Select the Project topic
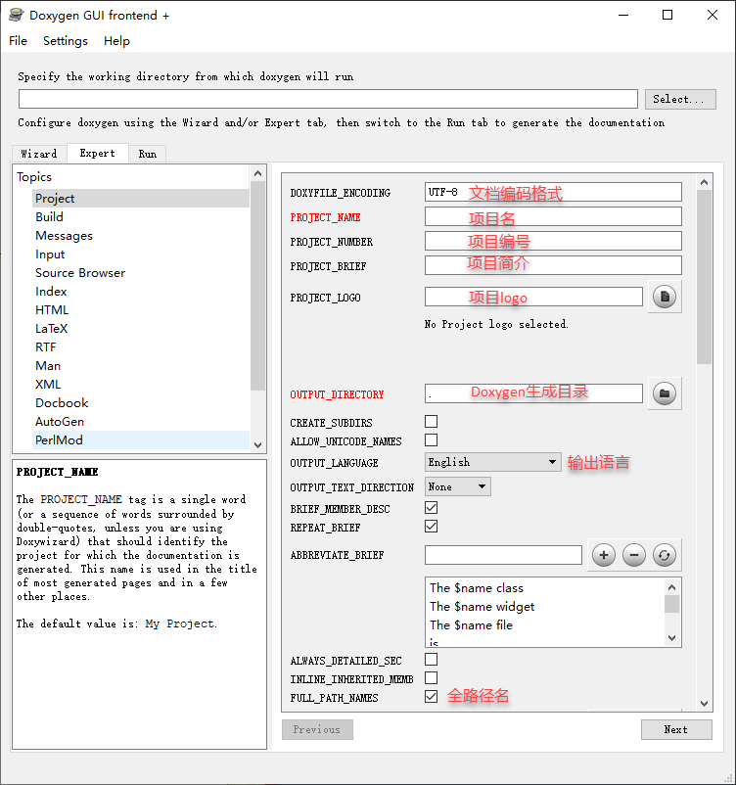 pos(141,199)
